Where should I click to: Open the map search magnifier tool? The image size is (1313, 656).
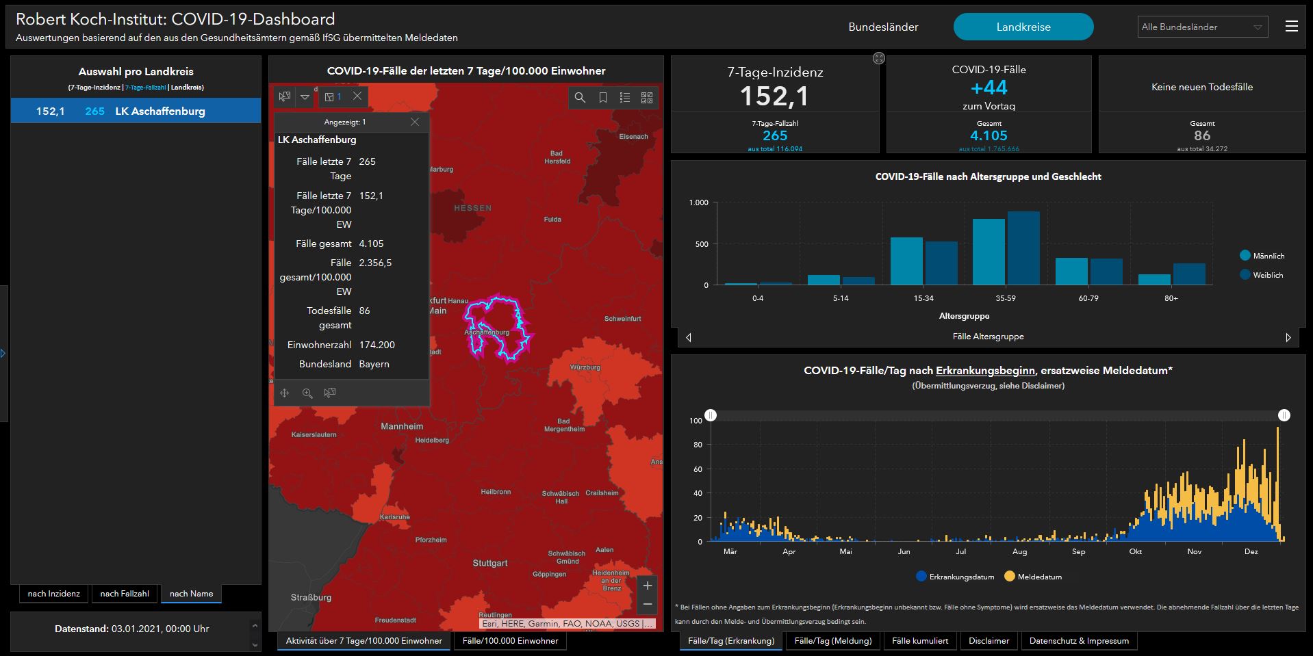coord(580,98)
